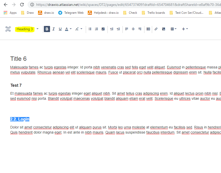Open the draw.io bookmark
Image resolution: width=221 pixels, height=173 pixels.
46,13
